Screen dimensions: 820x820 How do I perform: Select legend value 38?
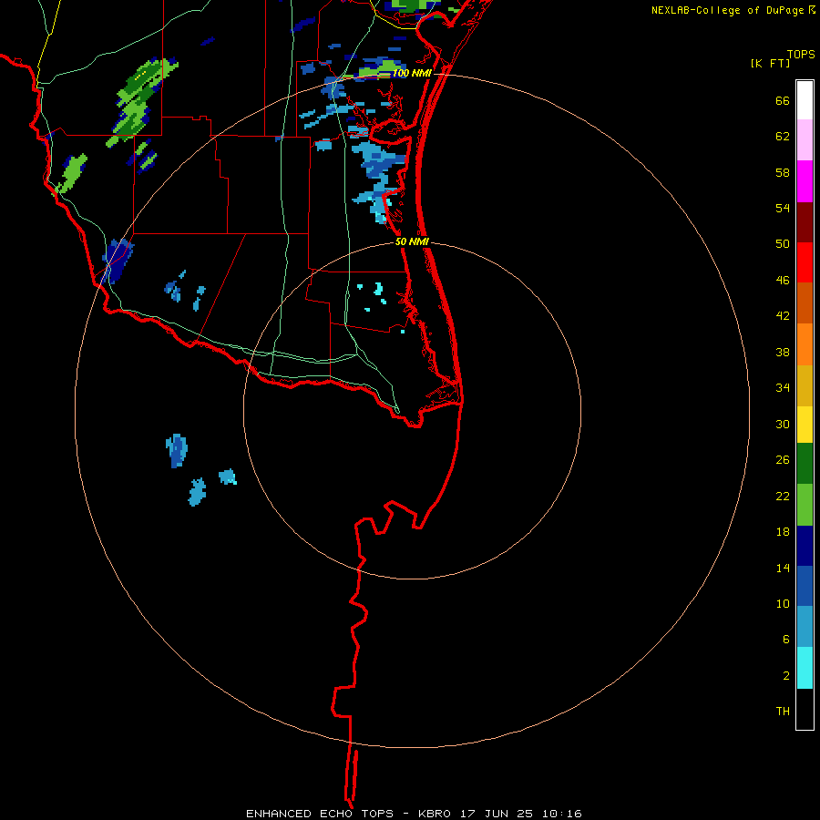[783, 352]
